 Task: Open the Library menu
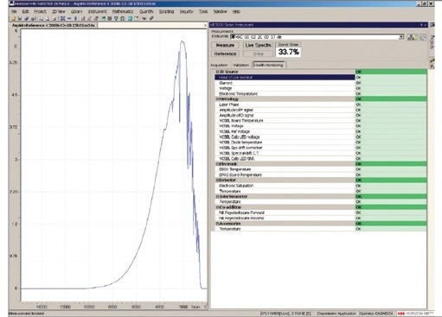coord(76,11)
